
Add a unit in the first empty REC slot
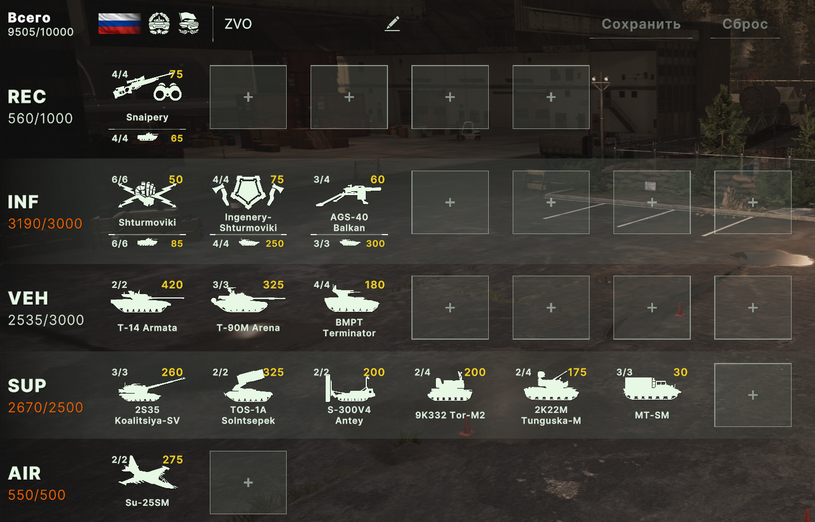tap(248, 97)
